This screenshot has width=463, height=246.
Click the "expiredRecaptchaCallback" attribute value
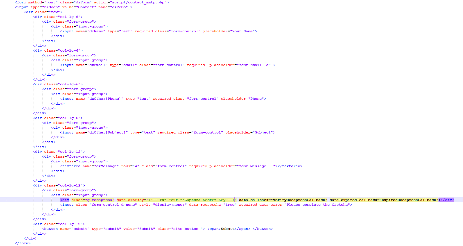click(x=409, y=200)
